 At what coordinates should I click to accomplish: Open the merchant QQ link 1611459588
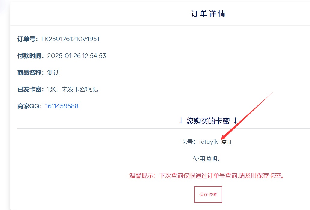62,106
